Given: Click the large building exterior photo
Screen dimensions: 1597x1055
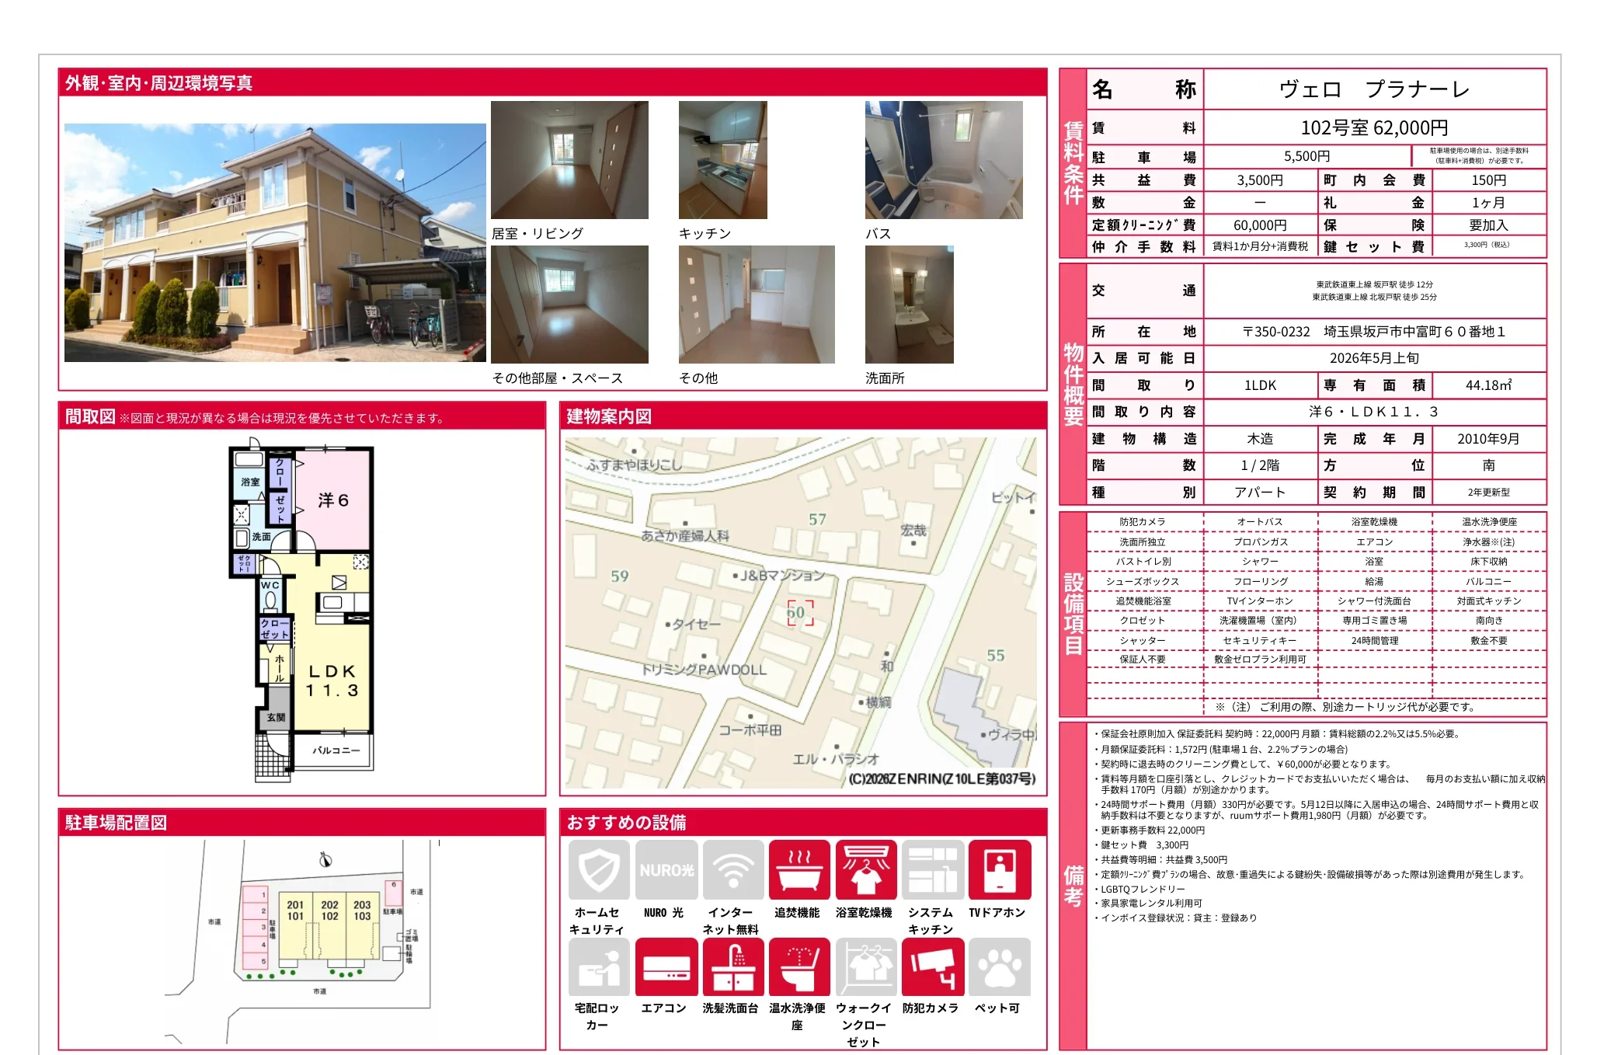Looking at the screenshot, I should [x=275, y=242].
